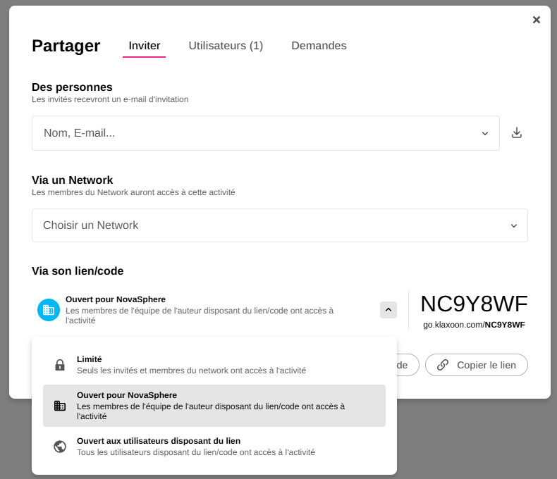Click the padlock icon for Limité
Viewport: 557px width, 479px height.
[60, 365]
